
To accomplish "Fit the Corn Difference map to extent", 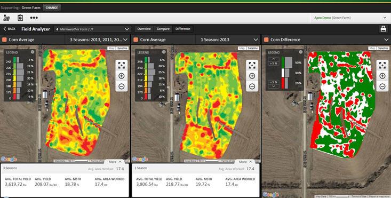I will tap(382, 65).
